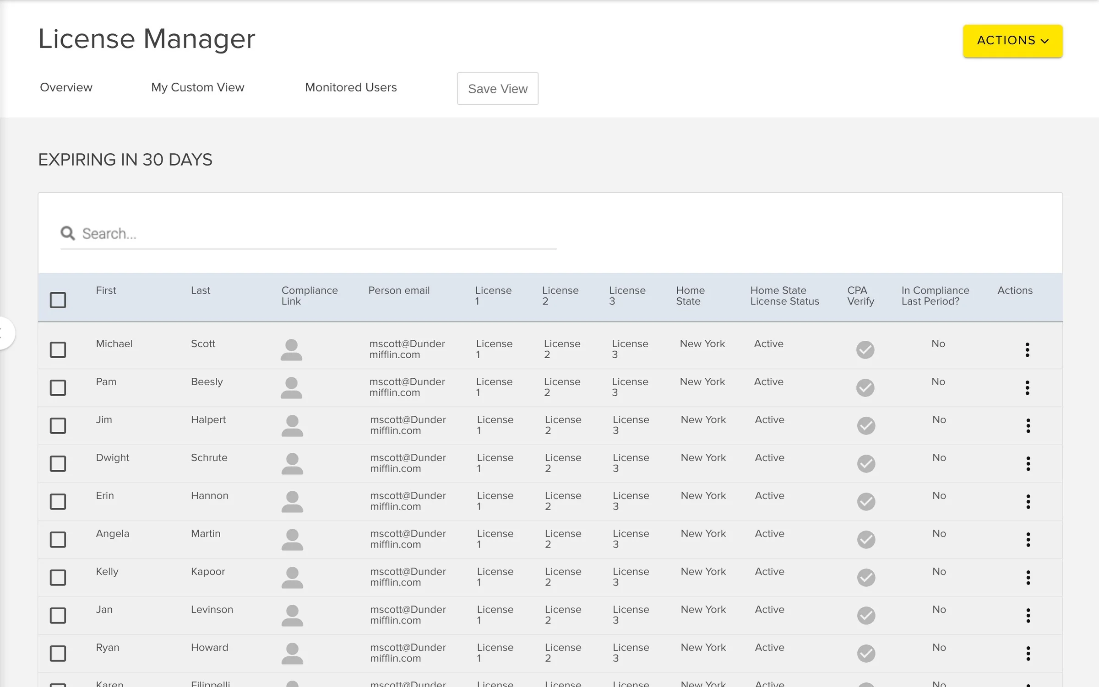Select the Dwight Schrute row checkbox
The width and height of the screenshot is (1099, 687).
pos(58,464)
